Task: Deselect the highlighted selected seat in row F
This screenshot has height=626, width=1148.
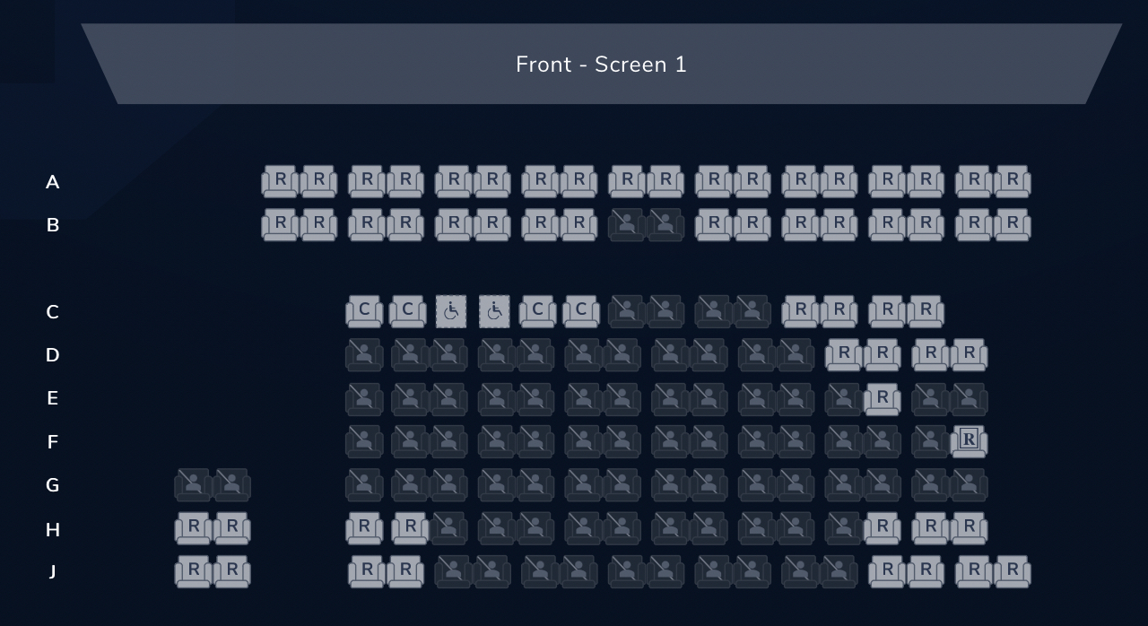Action: [969, 441]
